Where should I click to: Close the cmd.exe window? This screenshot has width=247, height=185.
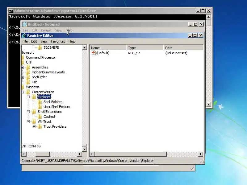pos(209,11)
